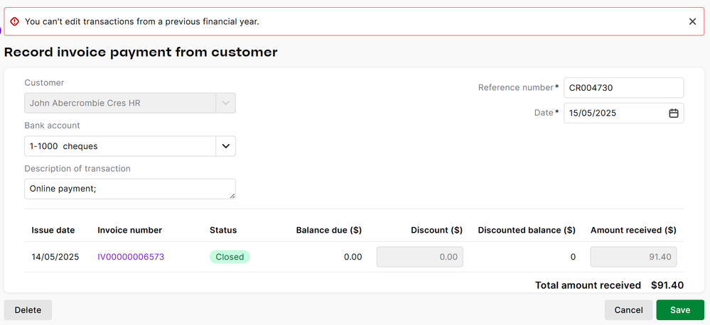The image size is (710, 325).
Task: Focus the Date field showing 15/05/2025
Action: coord(615,113)
